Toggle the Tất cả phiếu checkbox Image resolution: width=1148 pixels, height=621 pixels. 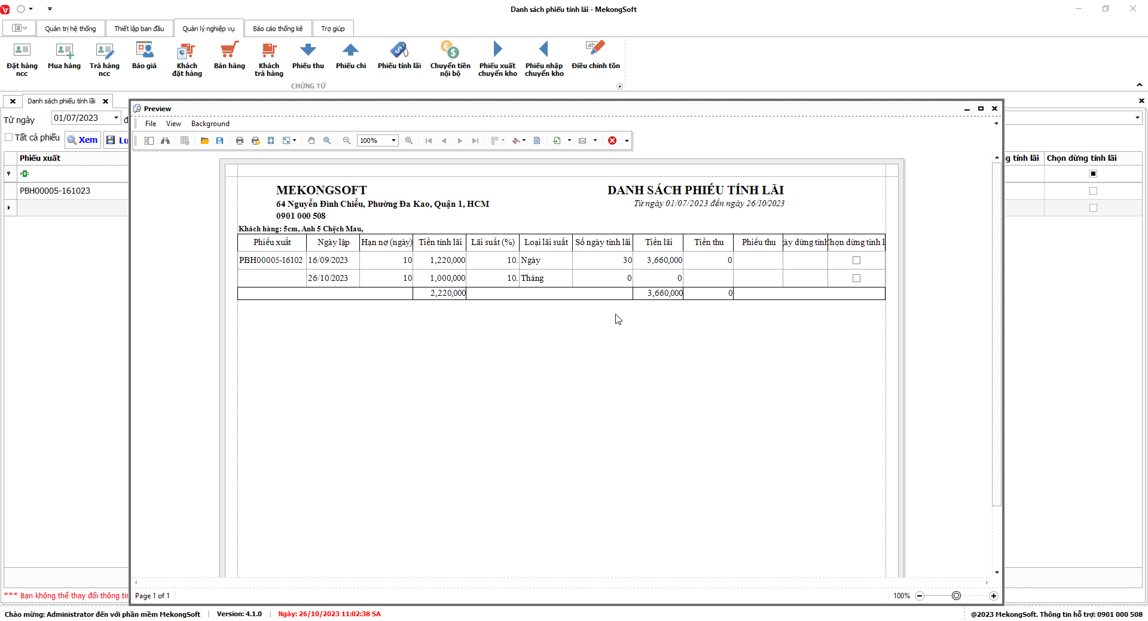[x=9, y=137]
